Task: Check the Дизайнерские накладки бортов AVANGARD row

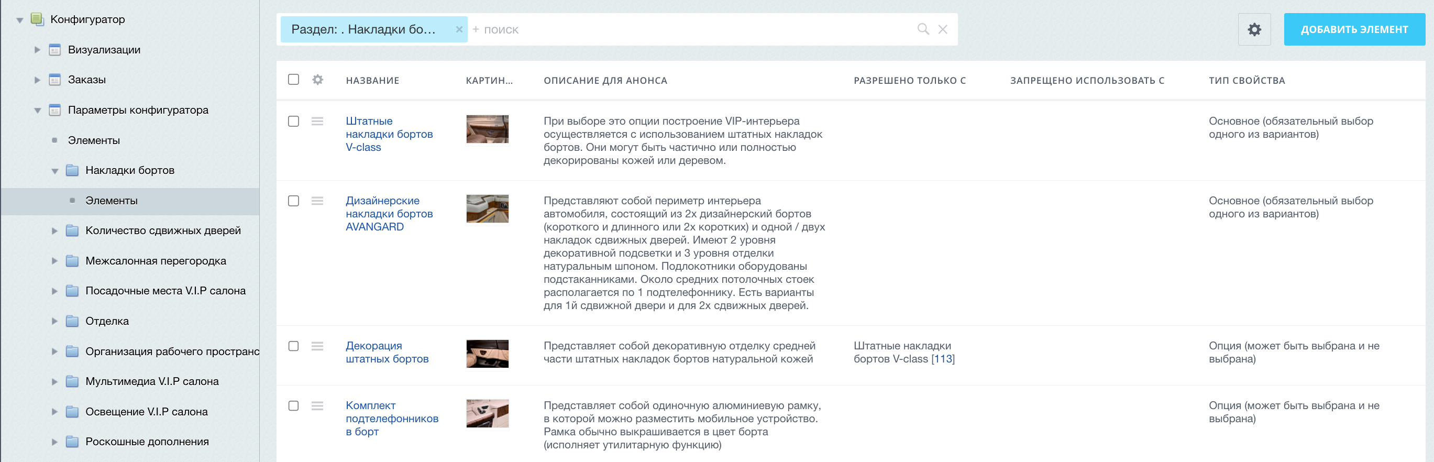Action: click(x=293, y=201)
